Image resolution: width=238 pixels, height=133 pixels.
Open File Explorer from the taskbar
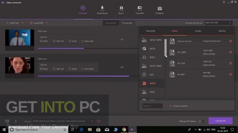tap(90, 130)
